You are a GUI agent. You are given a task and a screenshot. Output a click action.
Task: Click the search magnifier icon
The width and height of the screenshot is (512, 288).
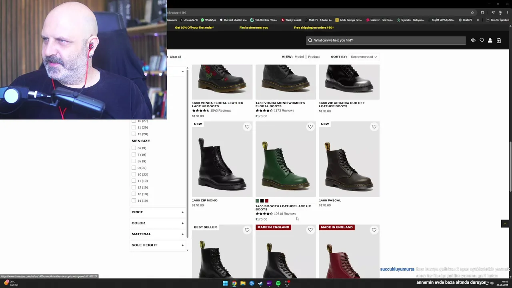pos(310,40)
